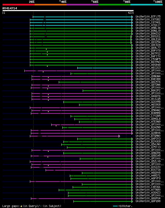Image resolution: width=165 pixels, height=208 pixels.
Task: Click the yellow gap marker on the Q5RAN2 row
Action: click(48, 111)
